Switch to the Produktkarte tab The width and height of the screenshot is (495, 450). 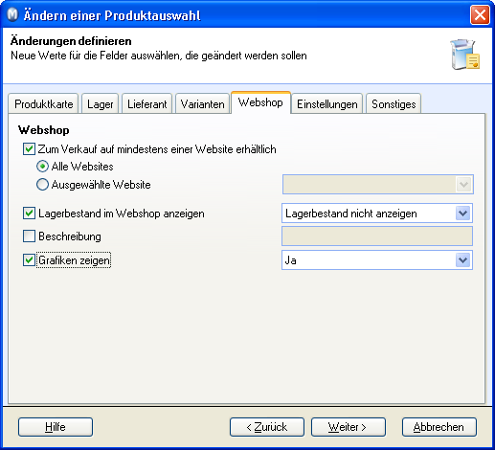pyautogui.click(x=43, y=103)
